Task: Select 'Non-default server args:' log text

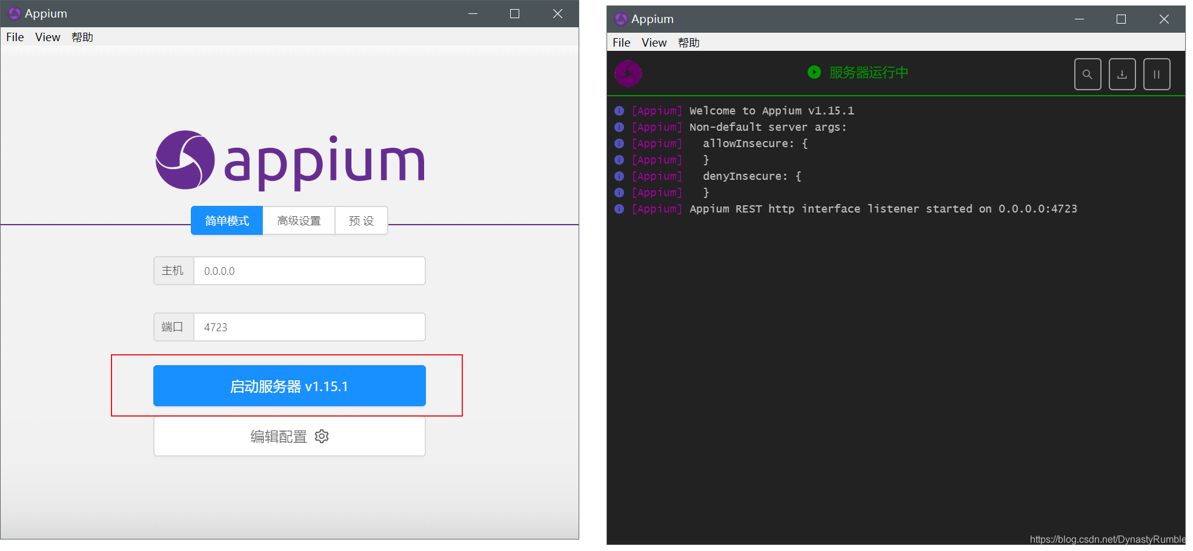Action: 768,127
